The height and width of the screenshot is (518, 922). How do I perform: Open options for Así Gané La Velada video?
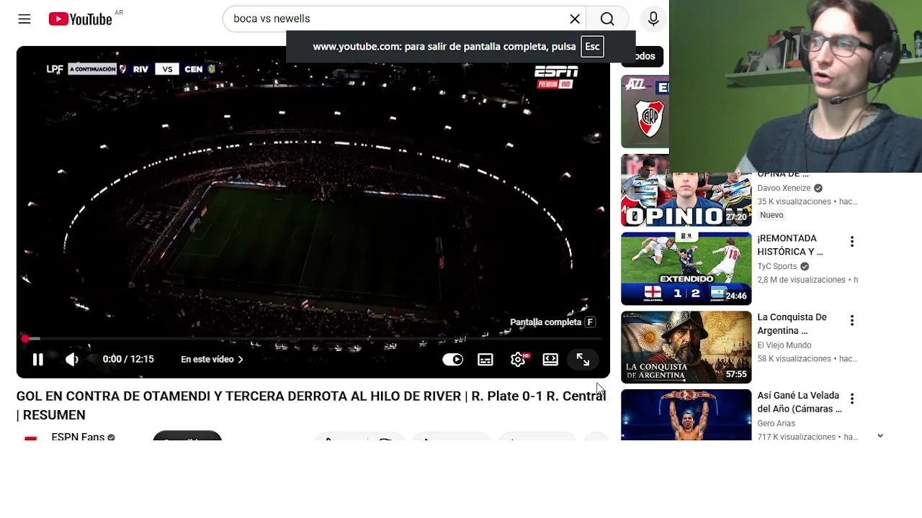[852, 399]
